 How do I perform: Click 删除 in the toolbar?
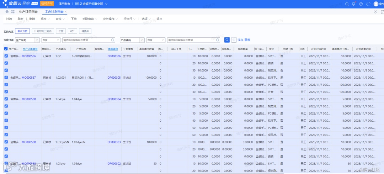tap(32, 19)
